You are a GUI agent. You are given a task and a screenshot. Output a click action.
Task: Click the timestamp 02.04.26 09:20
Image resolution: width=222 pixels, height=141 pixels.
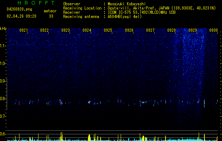(22, 16)
